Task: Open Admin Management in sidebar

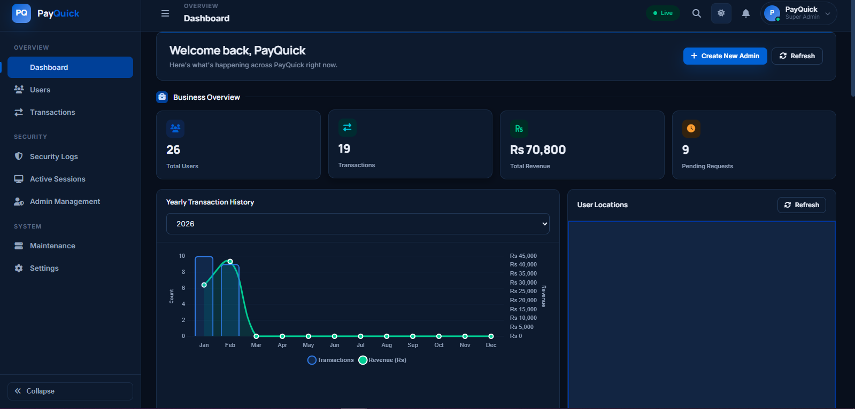Action: tap(70, 201)
